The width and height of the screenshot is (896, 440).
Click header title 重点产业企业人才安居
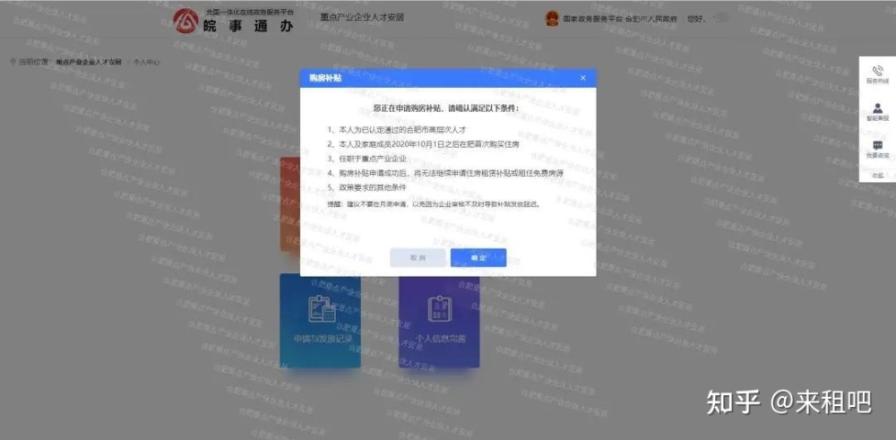(x=362, y=17)
